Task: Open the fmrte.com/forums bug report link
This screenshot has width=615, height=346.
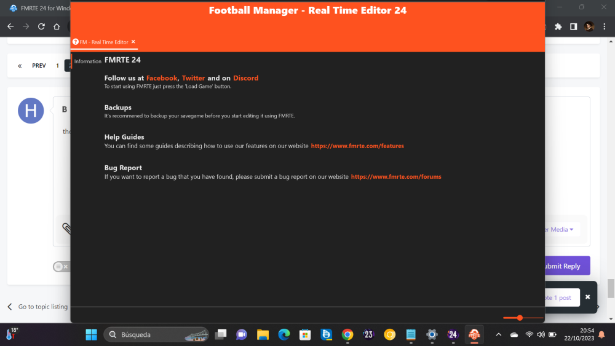Action: (396, 177)
